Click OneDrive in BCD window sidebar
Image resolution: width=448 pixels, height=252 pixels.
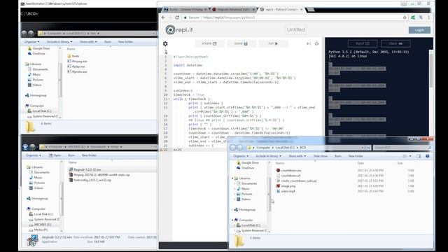[248, 168]
